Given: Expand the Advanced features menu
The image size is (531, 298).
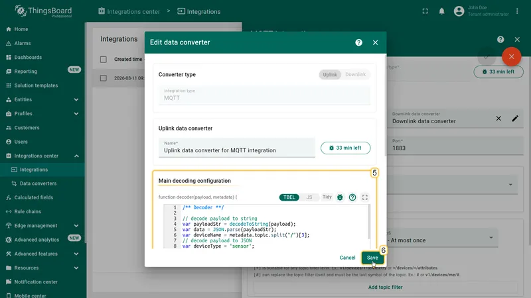Looking at the screenshot, I should click(42, 254).
